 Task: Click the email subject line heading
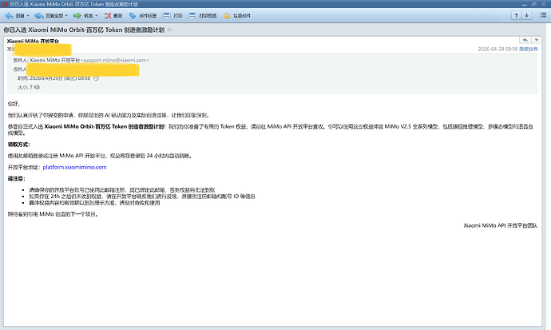coord(84,30)
